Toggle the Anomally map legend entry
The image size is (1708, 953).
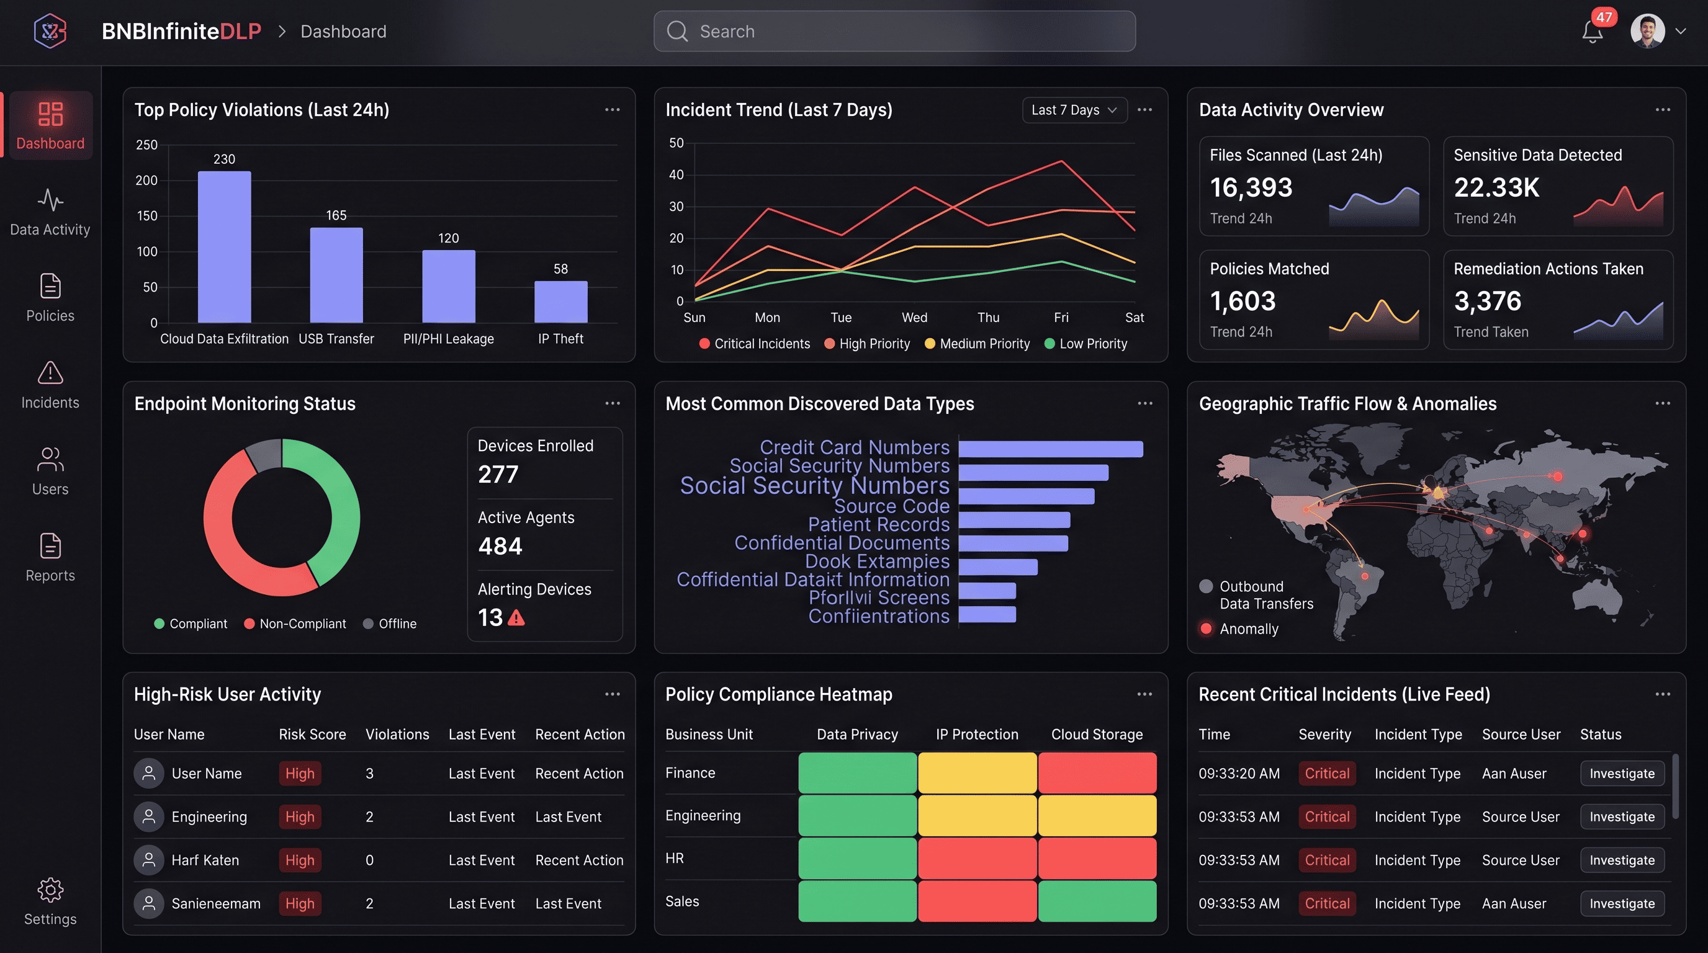[1239, 629]
